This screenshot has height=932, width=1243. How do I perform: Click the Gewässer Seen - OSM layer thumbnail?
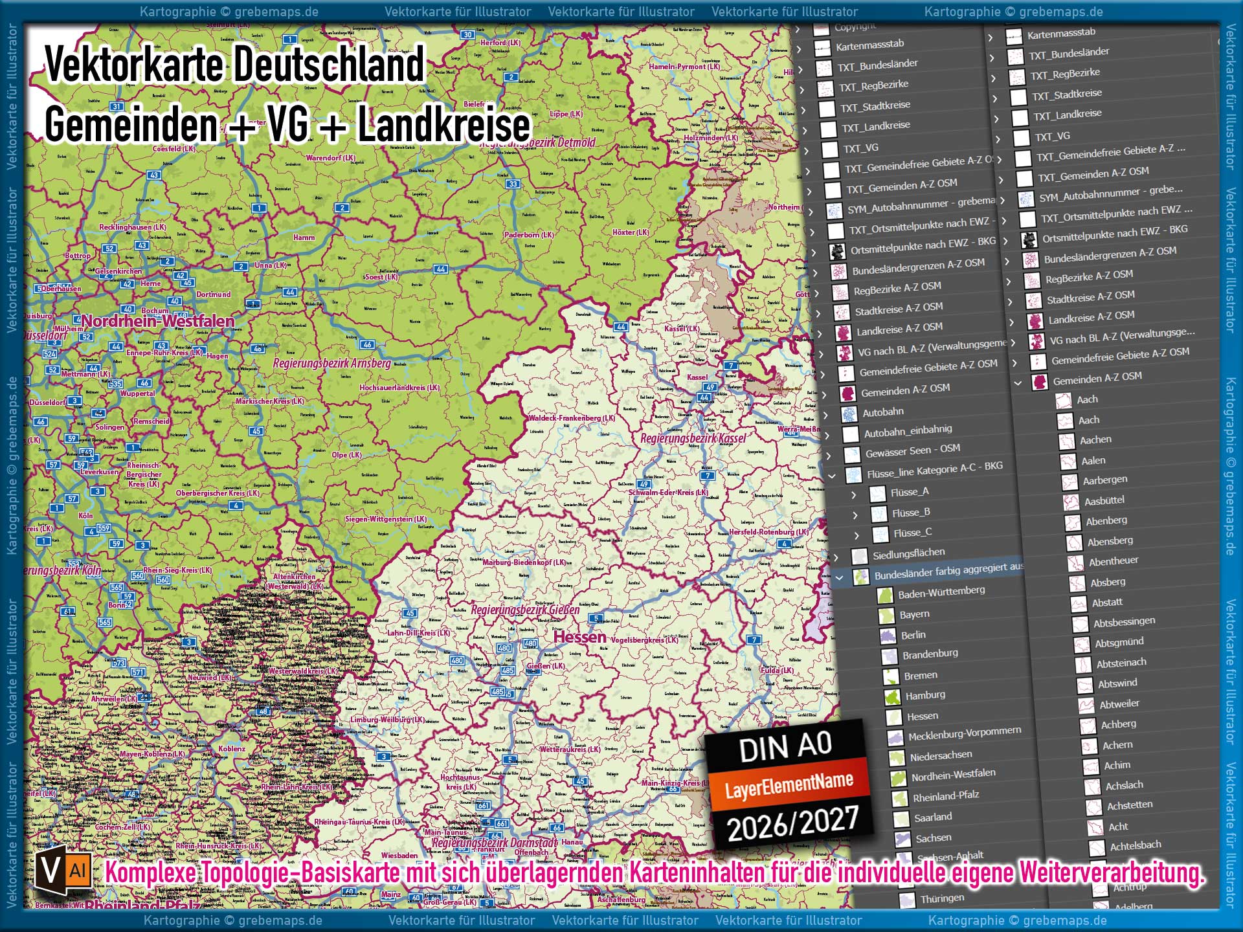click(x=852, y=454)
